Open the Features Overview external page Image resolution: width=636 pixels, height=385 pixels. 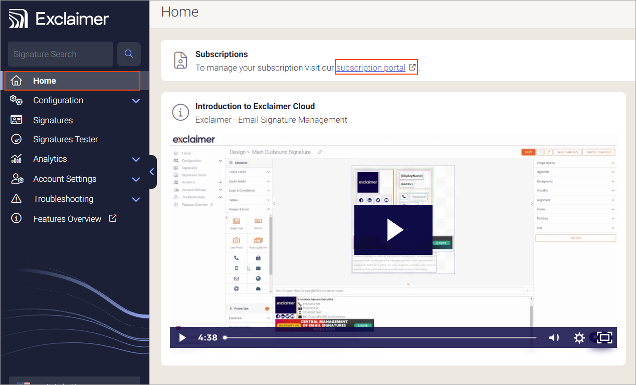pyautogui.click(x=67, y=219)
